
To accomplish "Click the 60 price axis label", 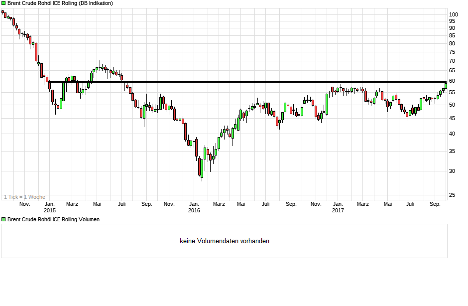I will (x=452, y=81).
